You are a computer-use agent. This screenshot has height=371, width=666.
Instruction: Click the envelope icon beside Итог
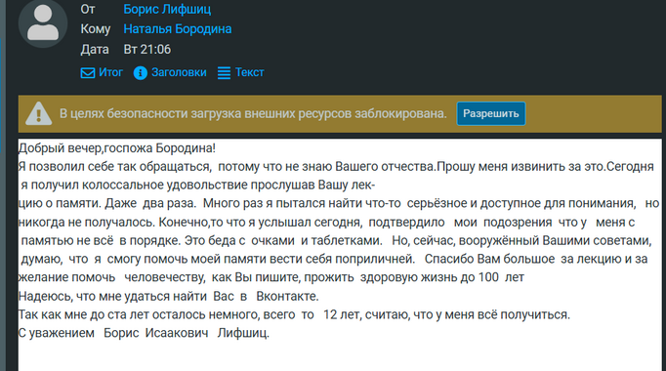click(88, 73)
